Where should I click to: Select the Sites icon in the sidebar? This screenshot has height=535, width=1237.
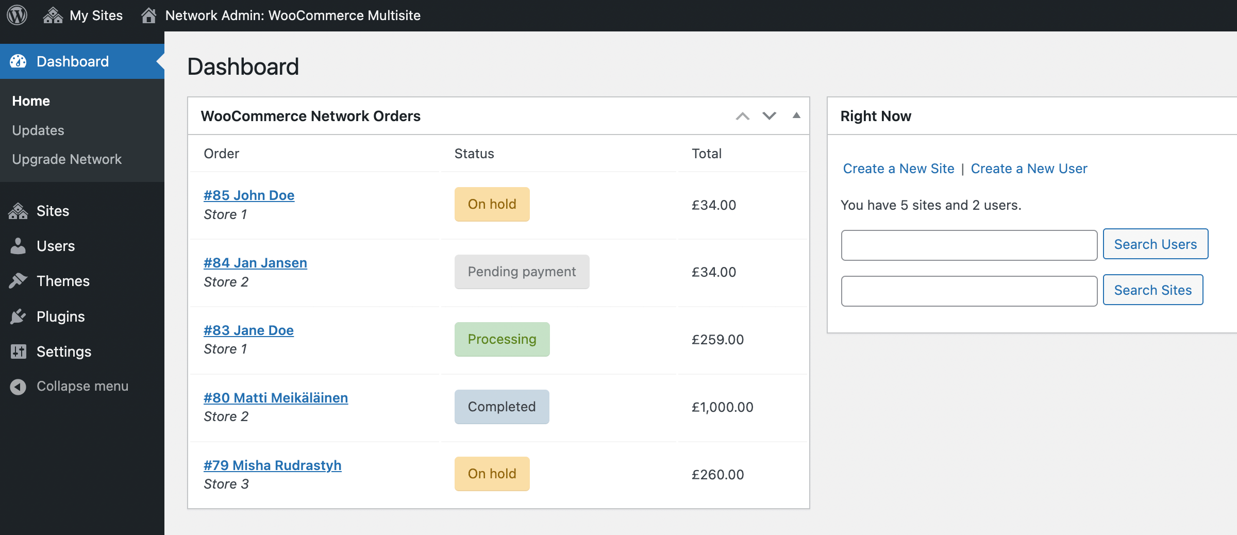[18, 210]
